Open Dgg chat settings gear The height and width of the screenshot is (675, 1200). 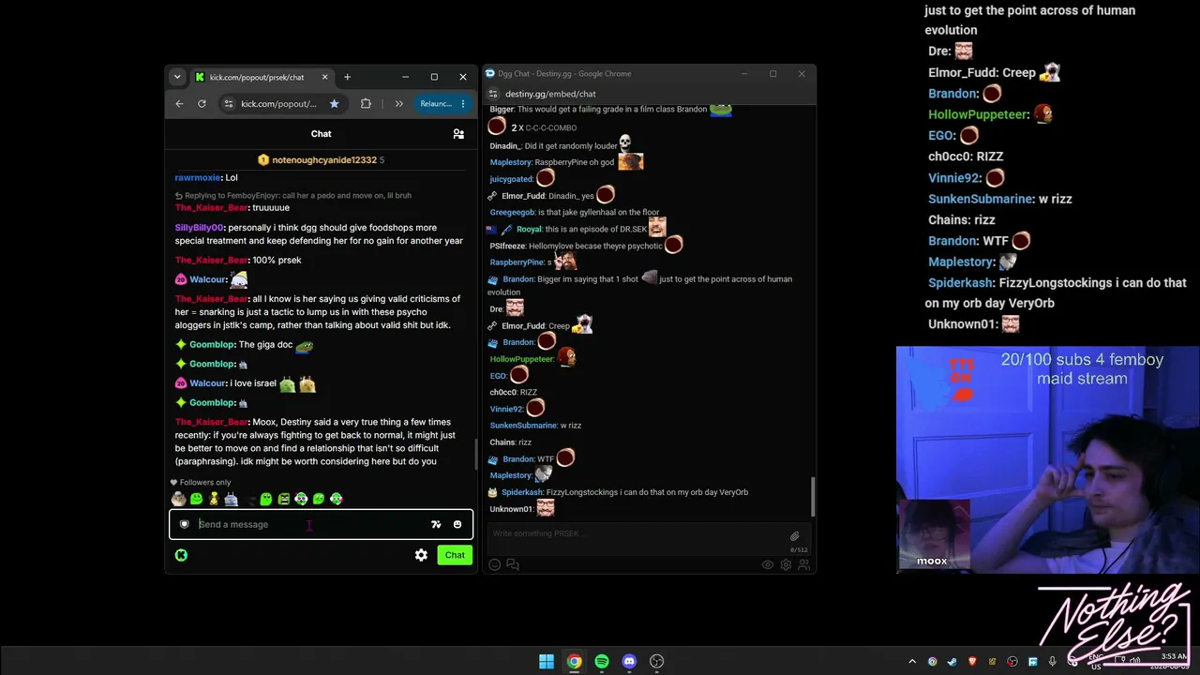(786, 564)
